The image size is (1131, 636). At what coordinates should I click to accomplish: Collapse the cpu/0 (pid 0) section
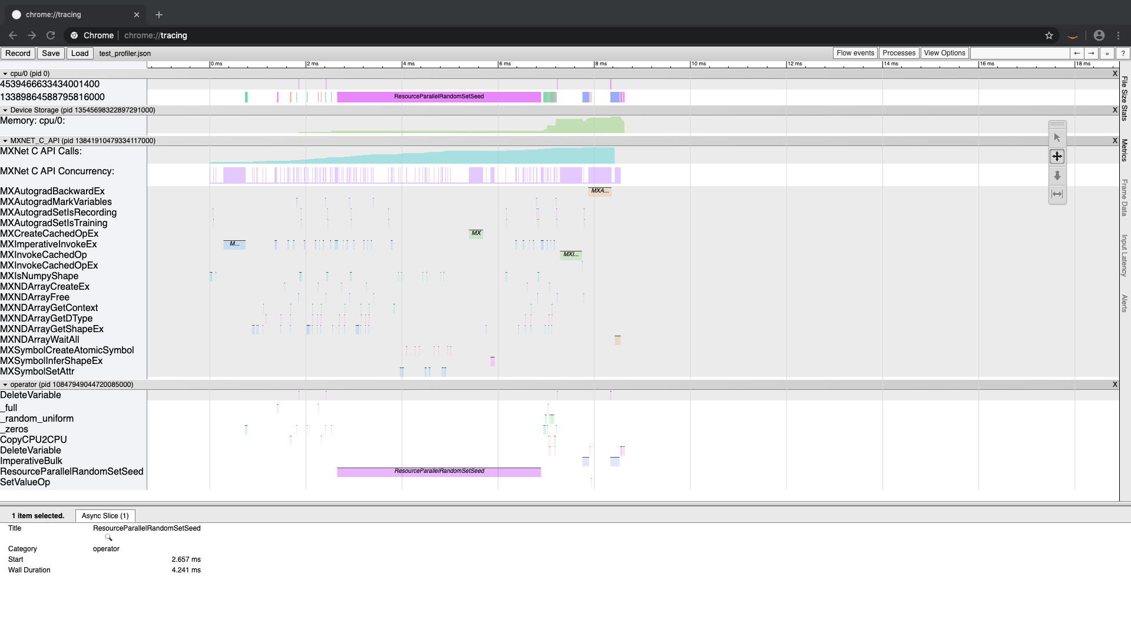click(x=5, y=74)
